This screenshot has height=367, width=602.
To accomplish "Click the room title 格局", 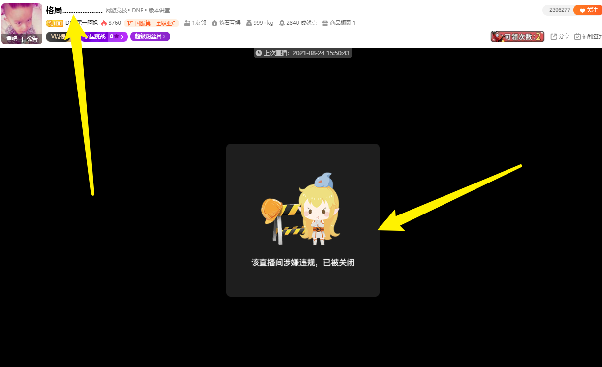I will click(74, 10).
